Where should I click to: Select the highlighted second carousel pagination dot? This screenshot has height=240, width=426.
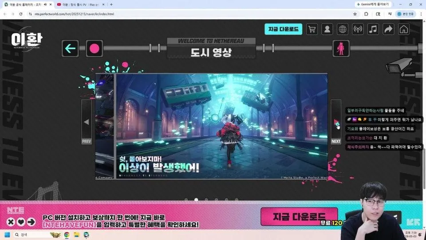pyautogui.click(x=196, y=200)
